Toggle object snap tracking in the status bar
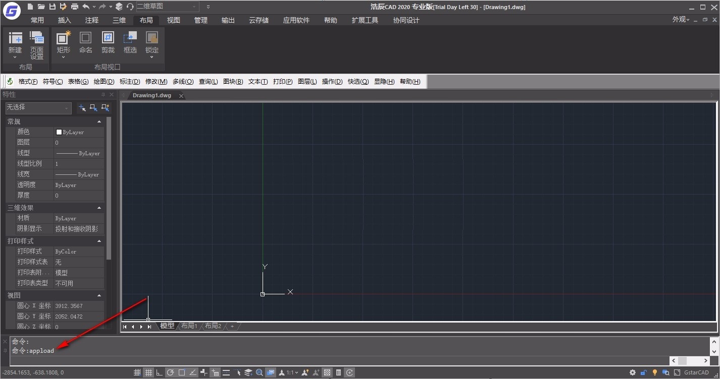This screenshot has width=720, height=379. (x=192, y=373)
